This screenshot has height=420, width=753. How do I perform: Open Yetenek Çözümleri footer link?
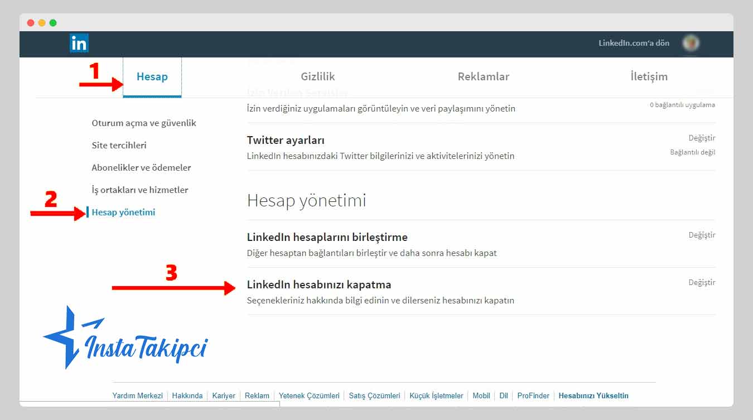[x=309, y=395]
